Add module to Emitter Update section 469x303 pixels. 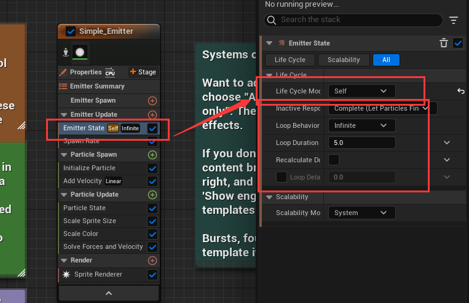coord(152,114)
